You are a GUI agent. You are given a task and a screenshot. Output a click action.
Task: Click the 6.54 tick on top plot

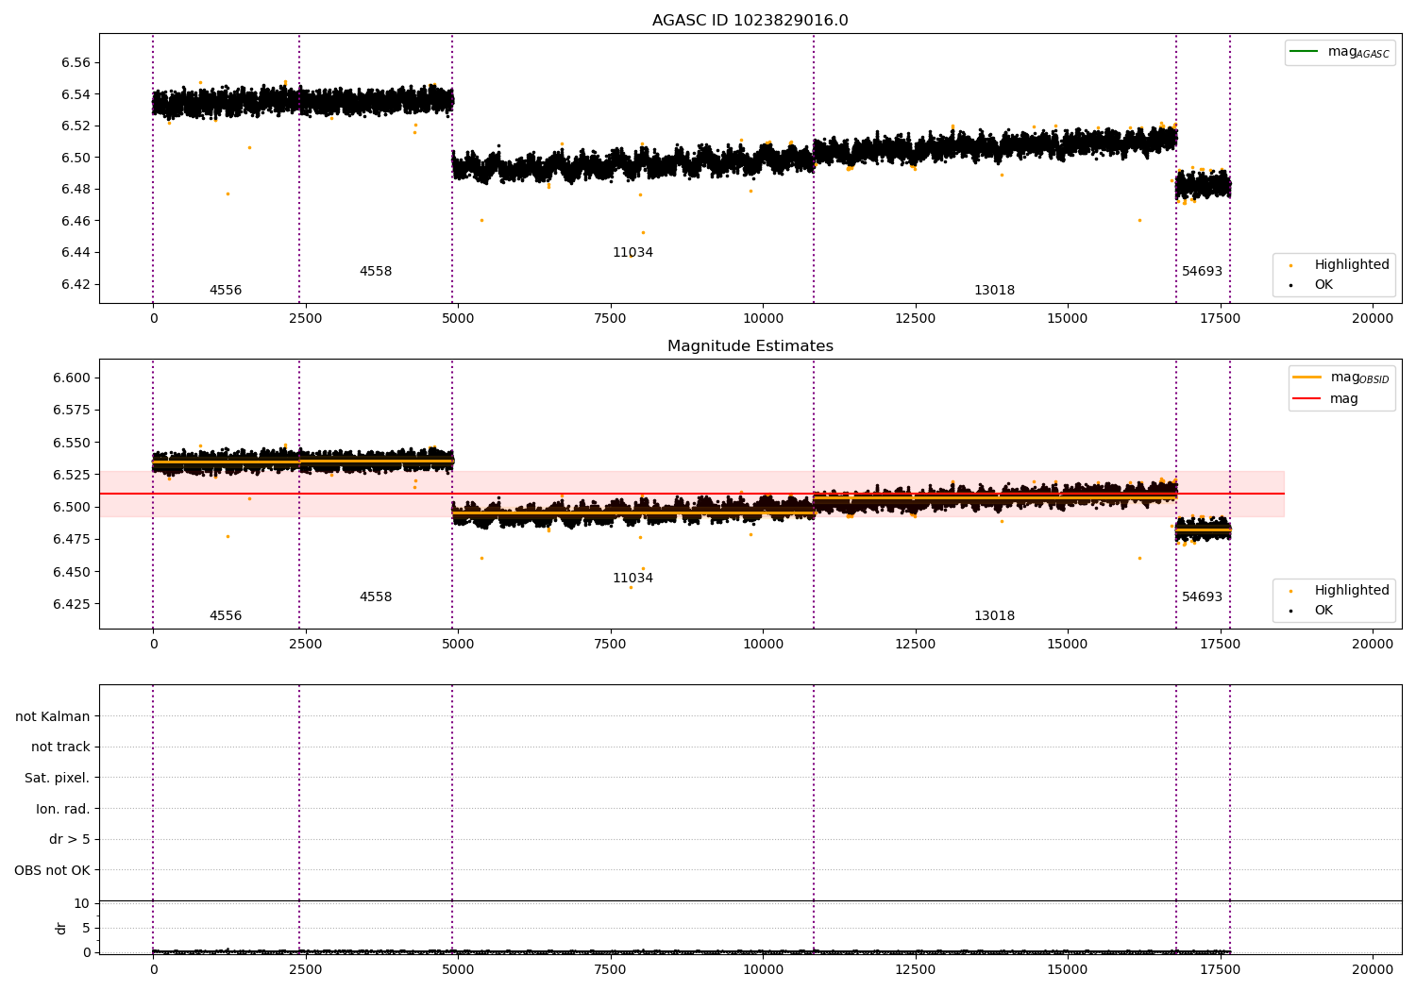76,94
